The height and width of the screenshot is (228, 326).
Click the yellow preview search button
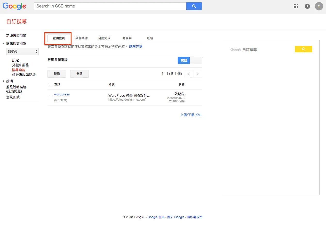304,49
